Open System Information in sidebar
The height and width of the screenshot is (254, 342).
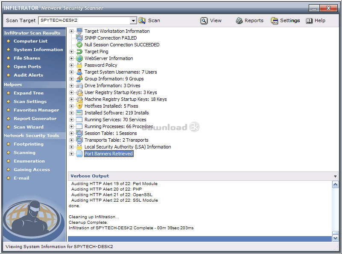point(38,49)
